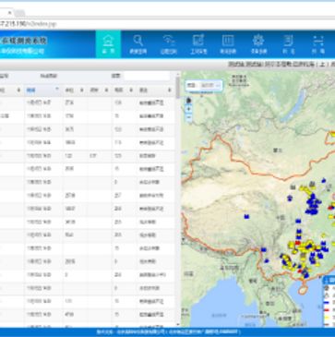
Task: Open the pencil-and-square edit icon menu
Action: tap(198, 44)
